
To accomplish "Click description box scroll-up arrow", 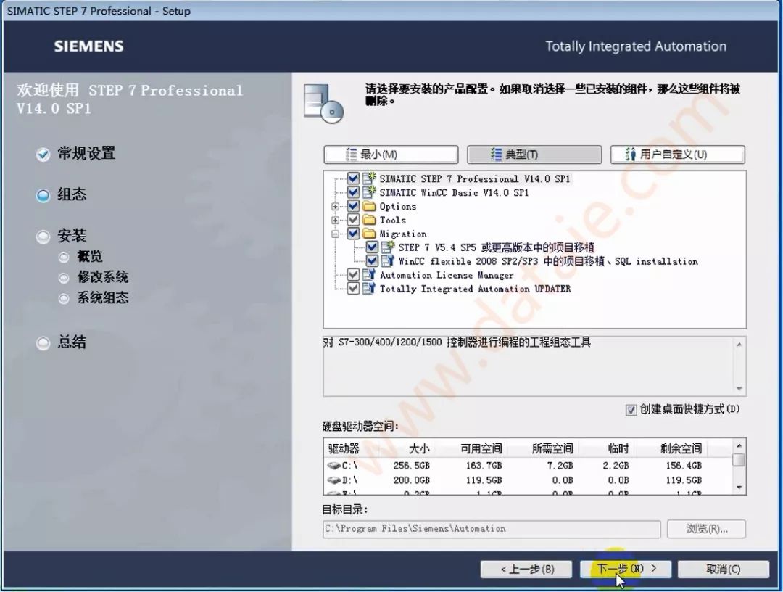I will [x=739, y=344].
